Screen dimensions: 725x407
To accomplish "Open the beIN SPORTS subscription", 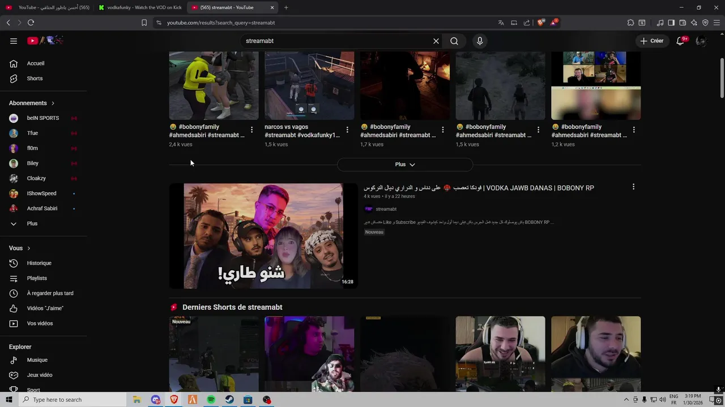I will point(44,118).
